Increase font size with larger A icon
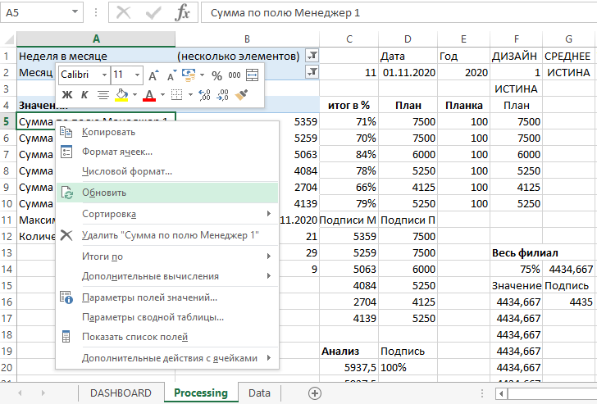 point(153,75)
